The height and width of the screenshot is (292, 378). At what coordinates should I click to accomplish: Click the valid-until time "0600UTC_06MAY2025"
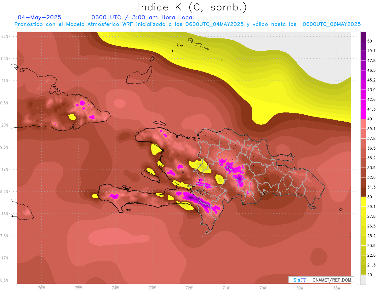point(332,24)
